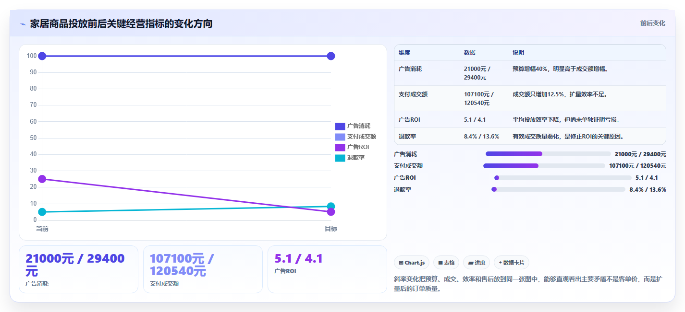The image size is (685, 312).
Task: Click the 目标 x-axis label
Action: point(331,229)
